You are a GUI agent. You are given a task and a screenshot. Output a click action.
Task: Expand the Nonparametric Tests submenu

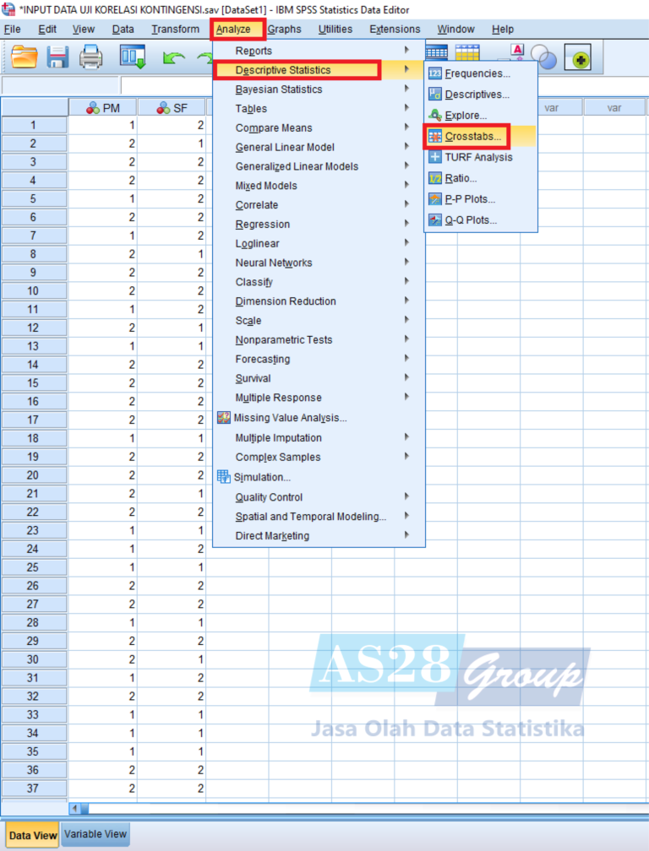click(284, 340)
